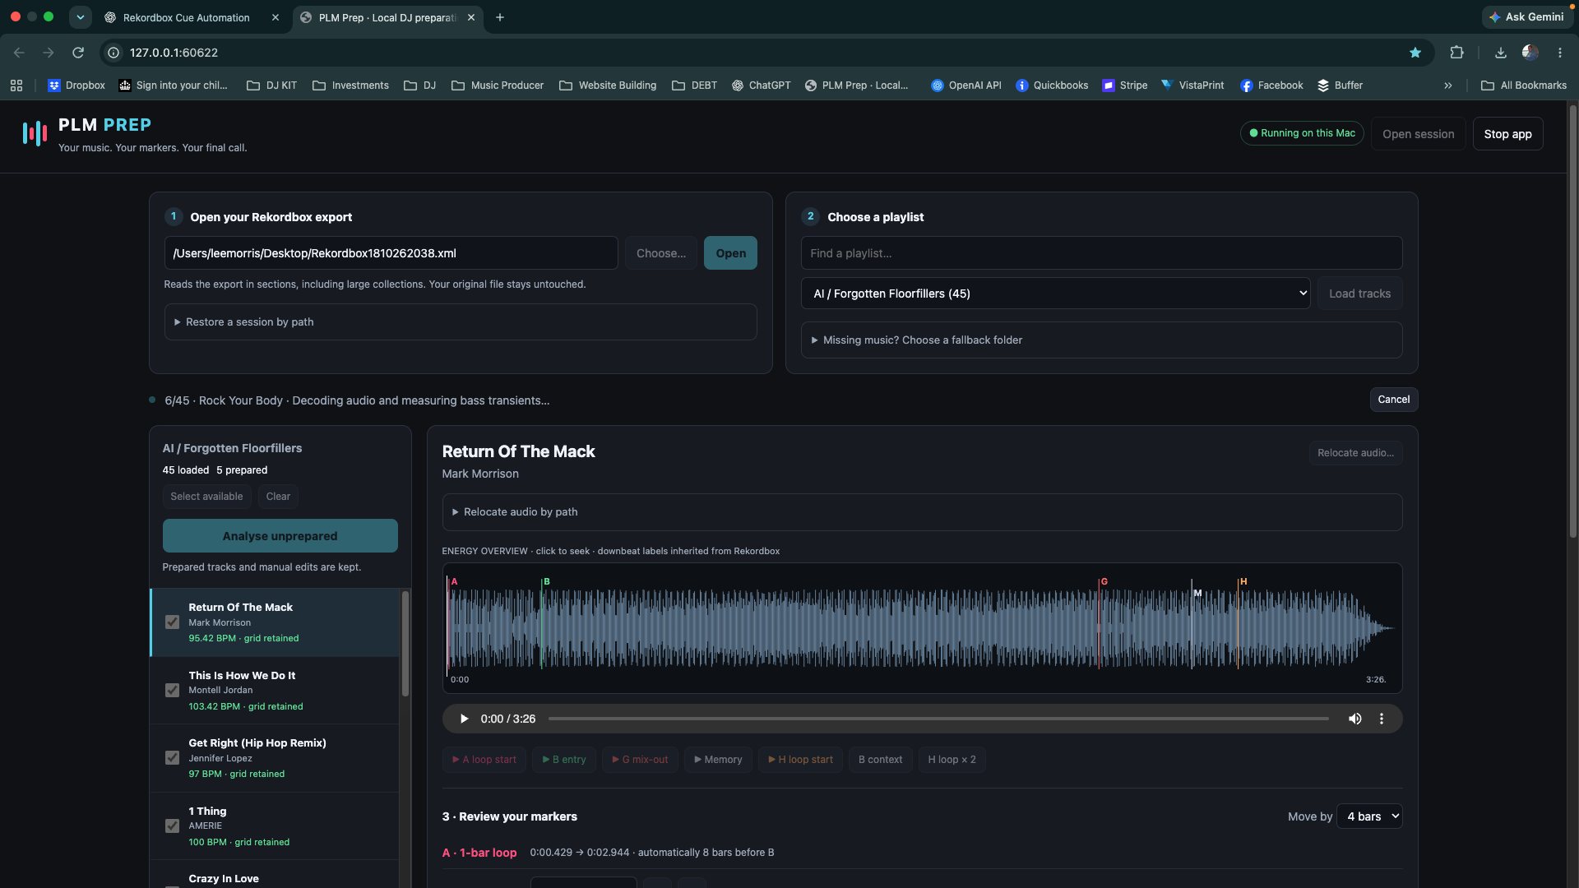1579x888 pixels.
Task: Toggle checkbox for Return Of The Mack
Action: (172, 622)
